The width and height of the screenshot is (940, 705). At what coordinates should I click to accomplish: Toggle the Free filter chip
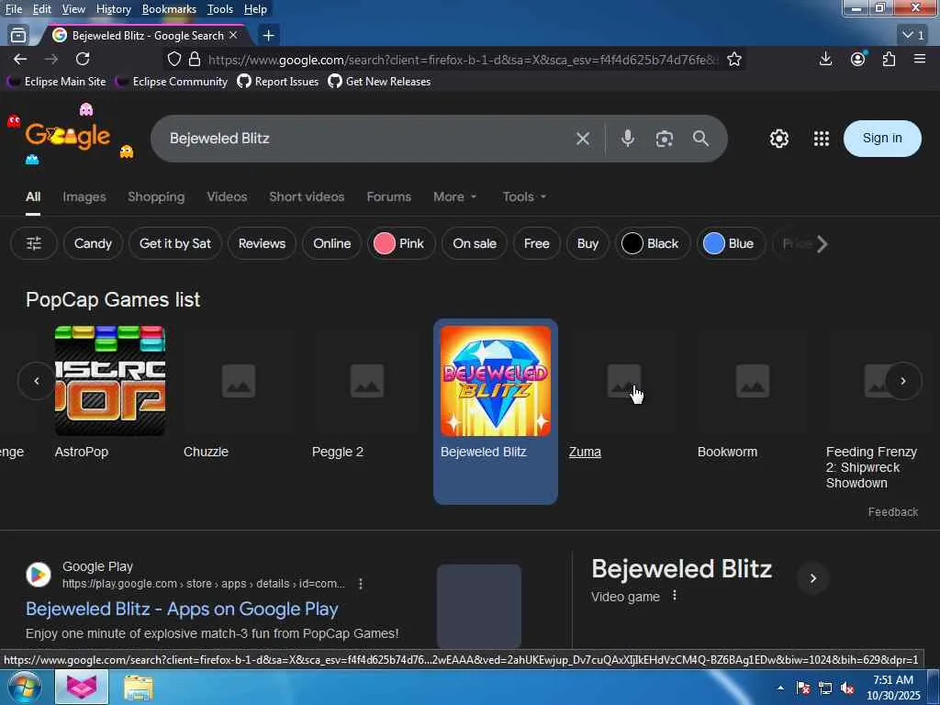click(536, 243)
